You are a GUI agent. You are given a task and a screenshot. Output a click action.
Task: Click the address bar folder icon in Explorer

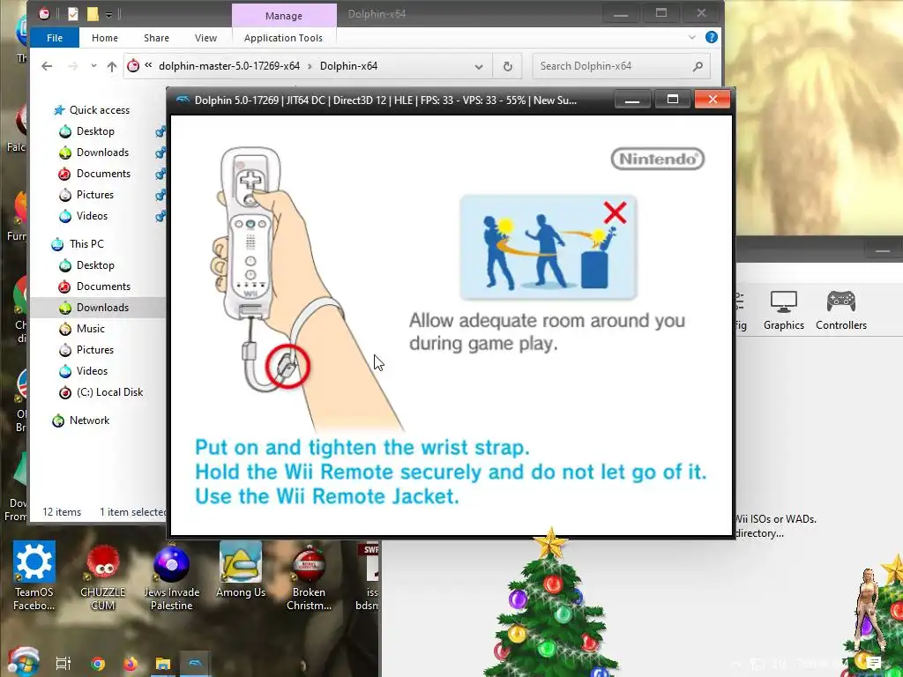(133, 65)
